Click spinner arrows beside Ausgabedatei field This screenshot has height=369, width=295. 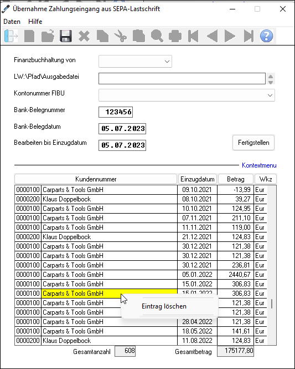tap(271, 79)
